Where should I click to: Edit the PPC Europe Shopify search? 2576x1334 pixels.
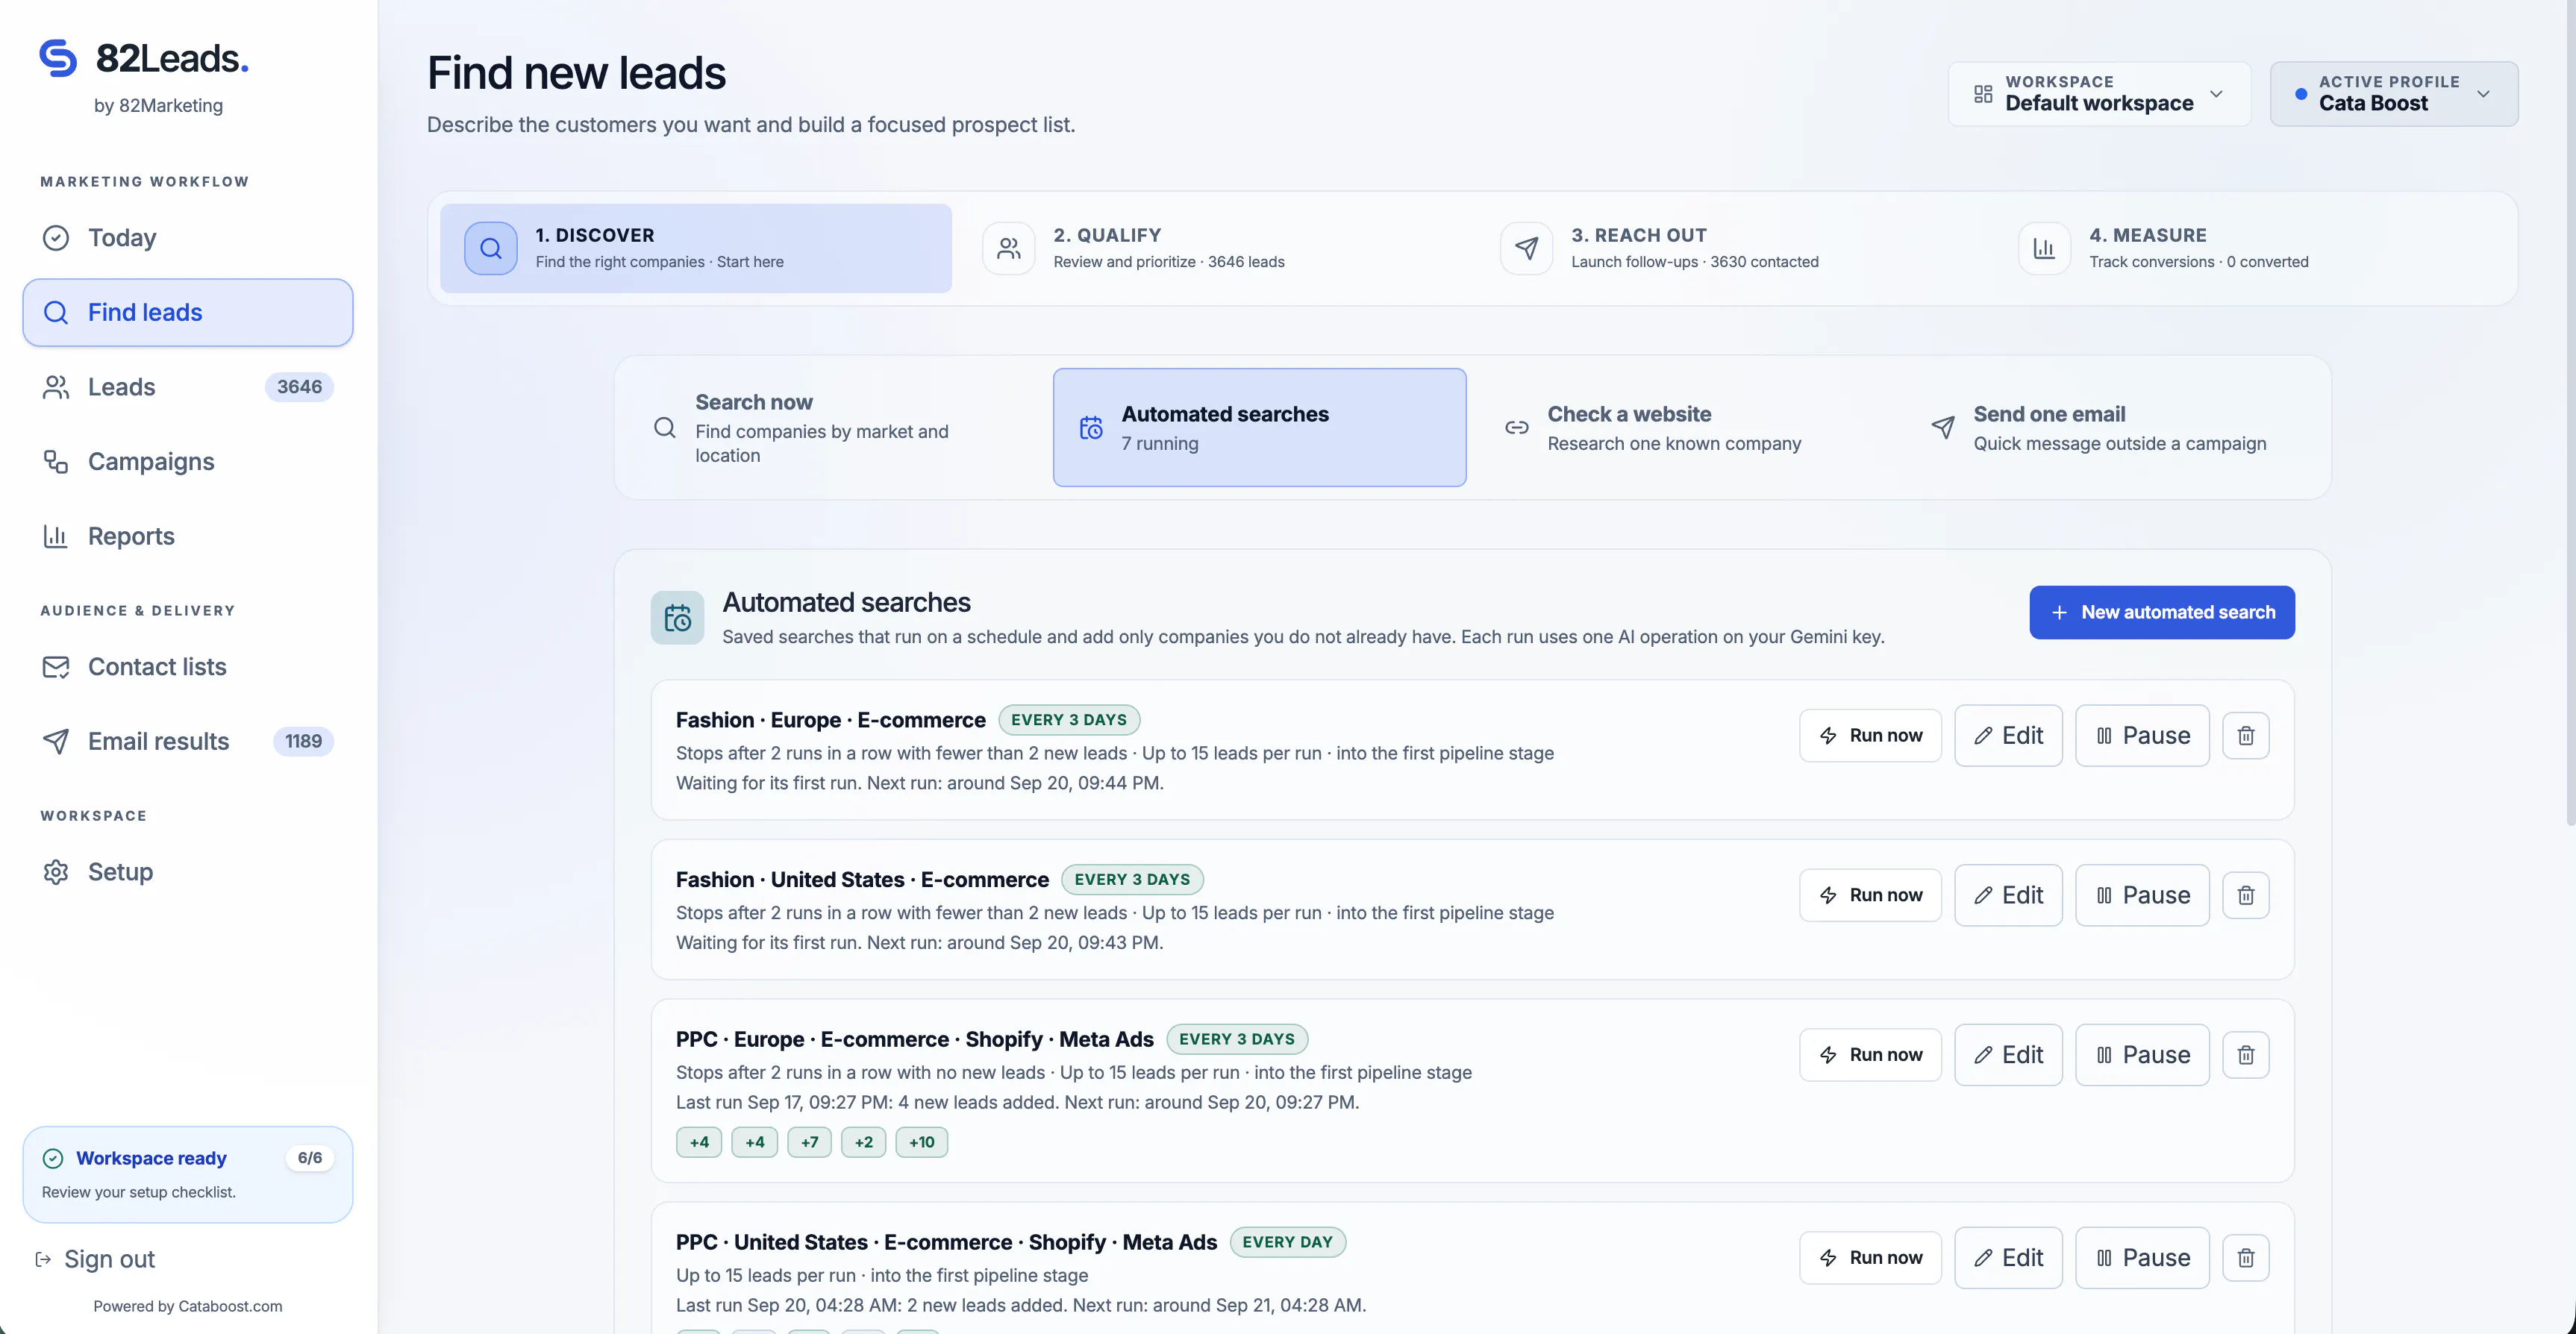tap(2008, 1055)
